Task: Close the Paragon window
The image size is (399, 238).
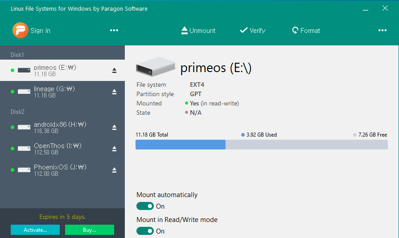Action: 385,8
